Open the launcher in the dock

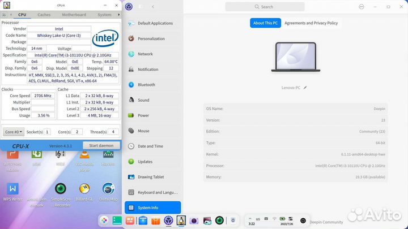(104, 221)
